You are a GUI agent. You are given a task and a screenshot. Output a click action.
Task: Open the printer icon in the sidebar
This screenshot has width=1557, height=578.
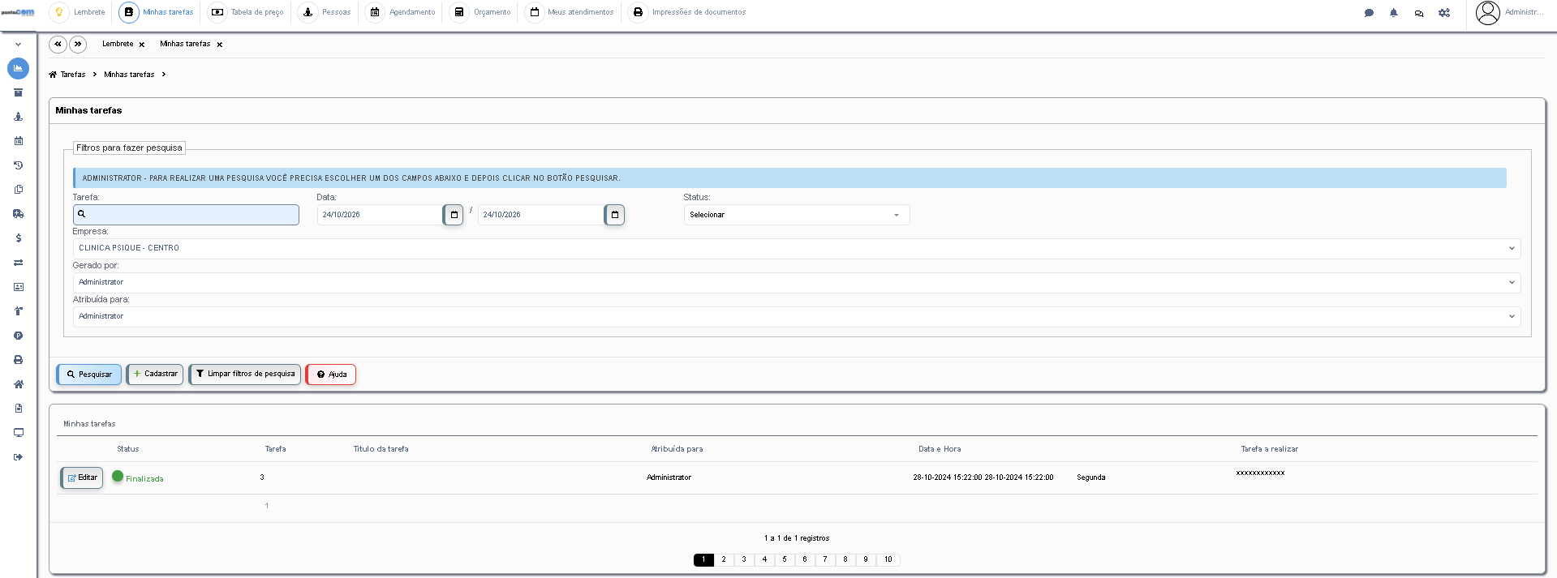click(x=18, y=360)
